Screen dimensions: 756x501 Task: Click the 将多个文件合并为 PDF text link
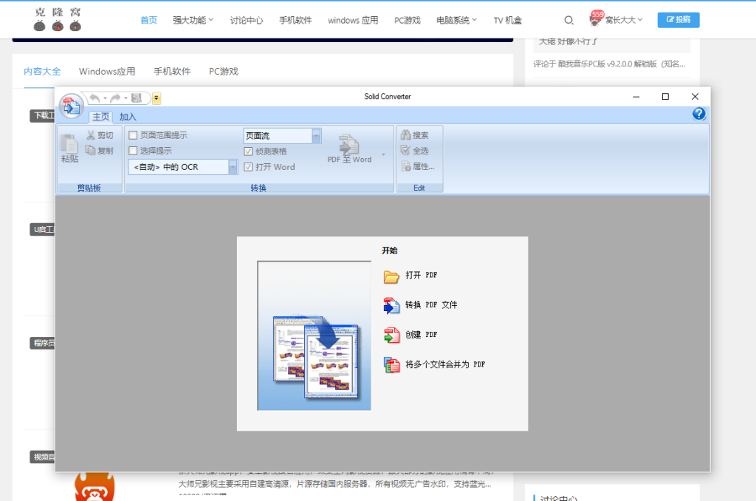pos(445,364)
